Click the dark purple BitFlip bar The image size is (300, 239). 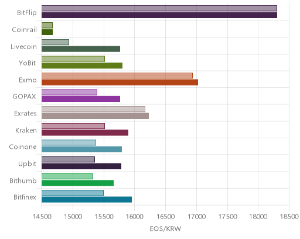159,15
